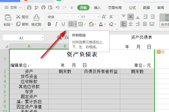Image resolution: width=169 pixels, height=112 pixels.
Task: Toggle Italic formatting
Action: click(56, 24)
